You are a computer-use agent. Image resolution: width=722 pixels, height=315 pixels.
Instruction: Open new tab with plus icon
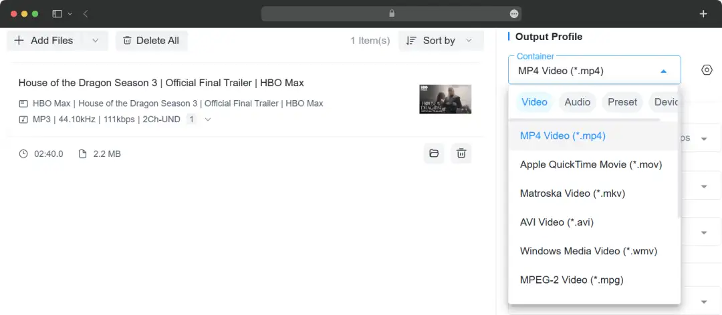(x=703, y=14)
